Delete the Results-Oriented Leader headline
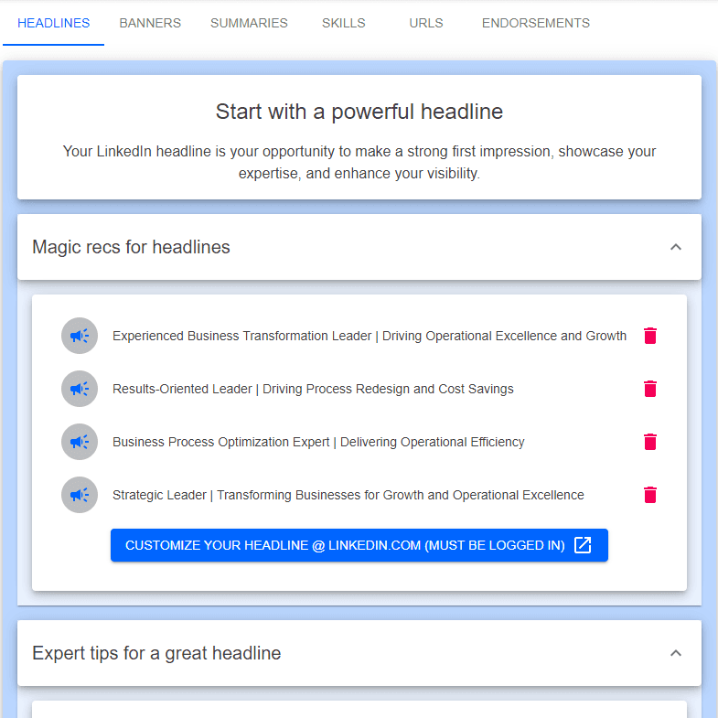The image size is (718, 718). point(650,389)
